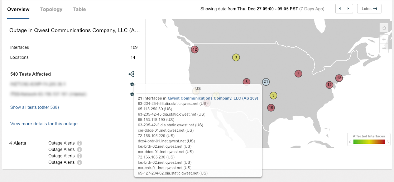394x182 pixels.
Task: Select the Overview tab
Action: point(18,9)
